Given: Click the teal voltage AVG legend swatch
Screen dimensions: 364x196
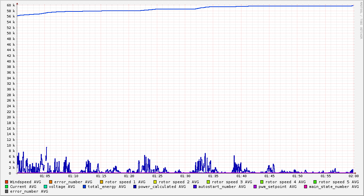Looking at the screenshot, I should [x=45, y=187].
